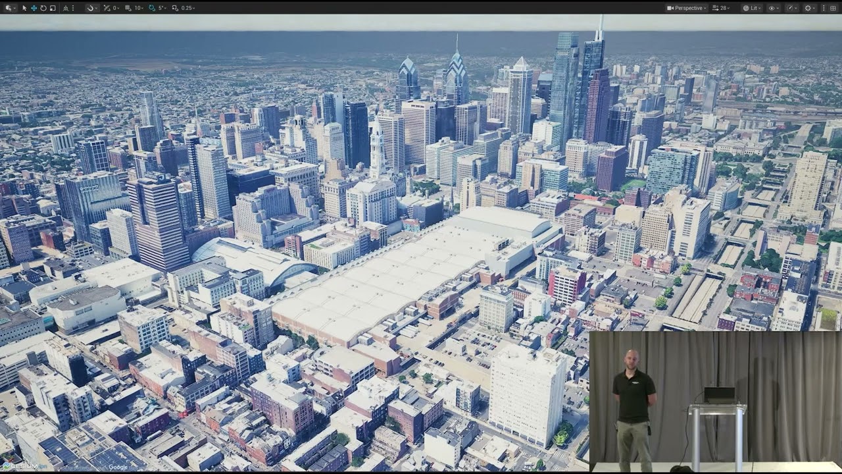Open grid snap size 10 dropdown

(x=139, y=8)
